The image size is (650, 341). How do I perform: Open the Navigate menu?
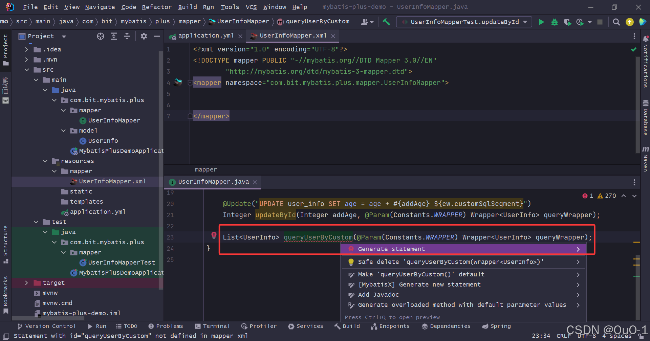(100, 7)
